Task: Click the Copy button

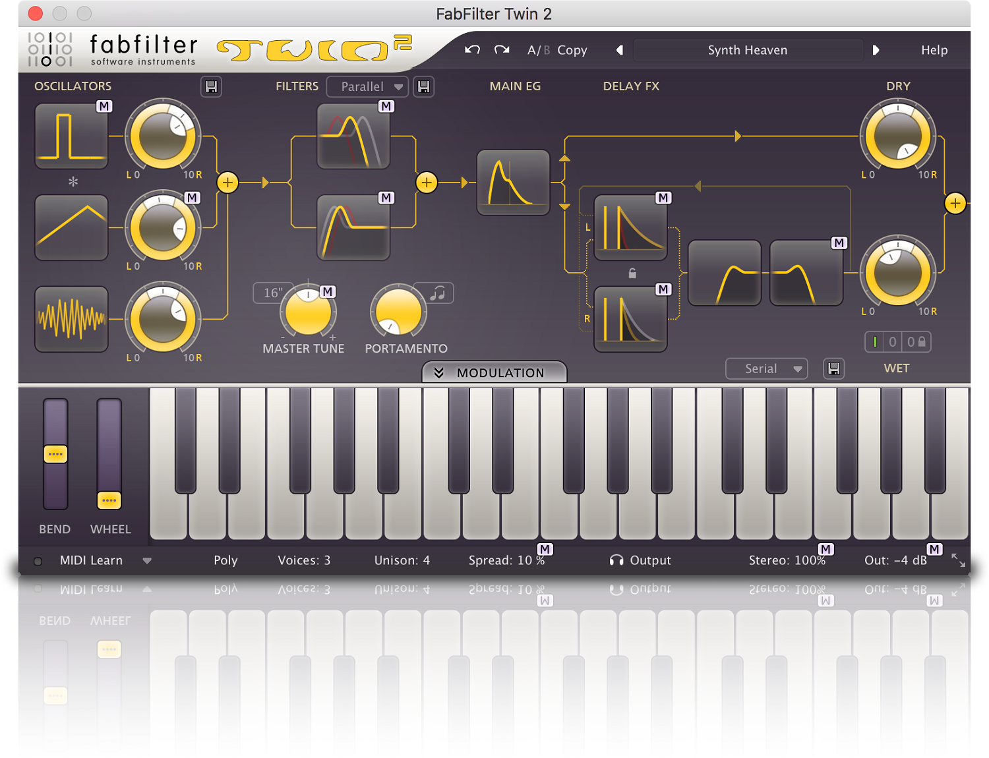Action: 572,50
